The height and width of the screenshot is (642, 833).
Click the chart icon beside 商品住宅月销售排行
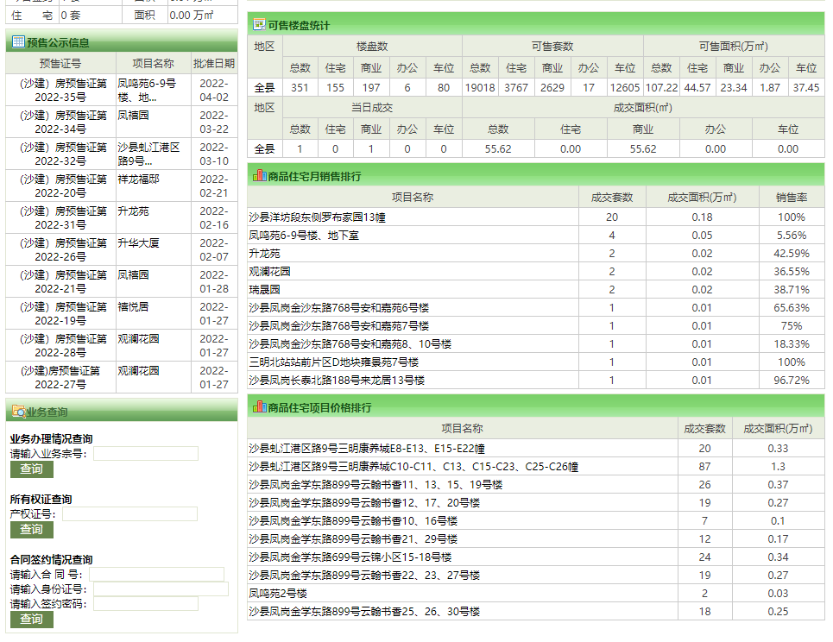pyautogui.click(x=258, y=176)
